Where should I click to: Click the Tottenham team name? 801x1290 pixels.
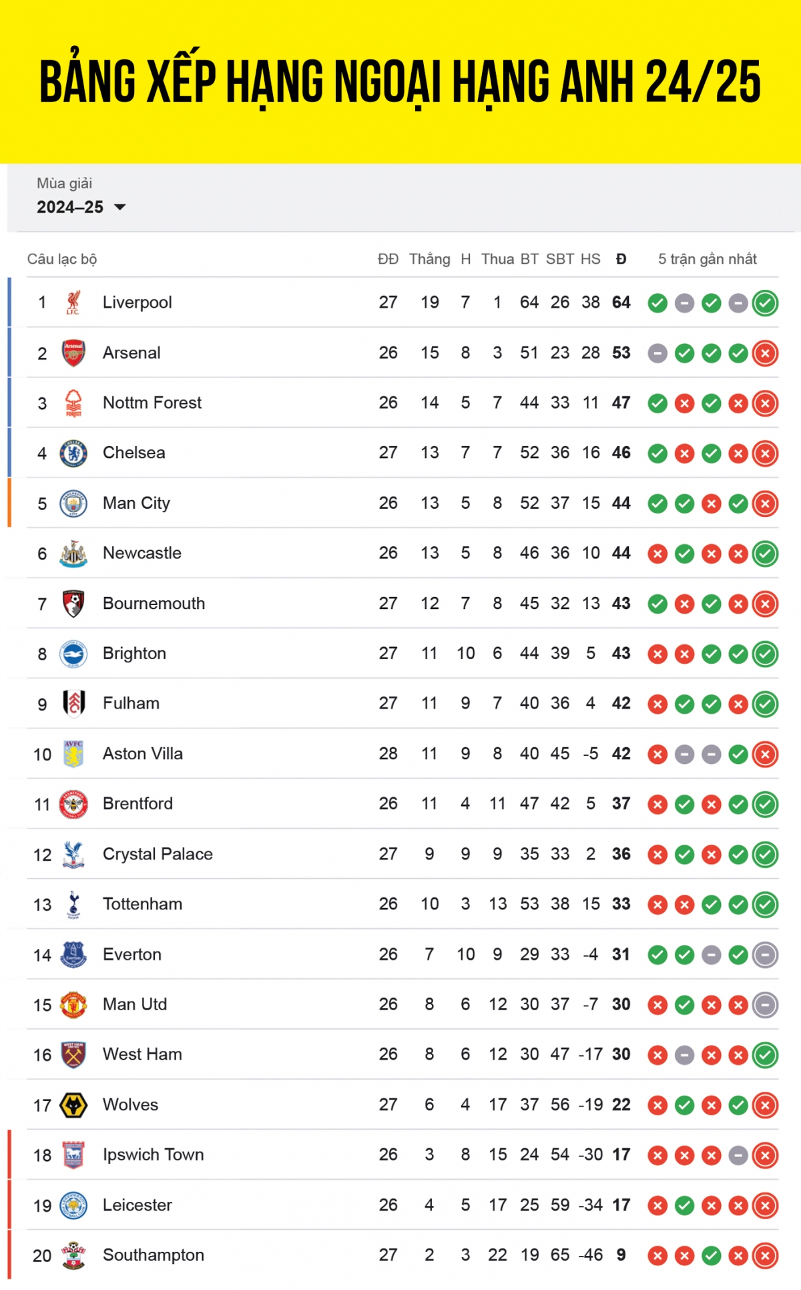tap(142, 904)
